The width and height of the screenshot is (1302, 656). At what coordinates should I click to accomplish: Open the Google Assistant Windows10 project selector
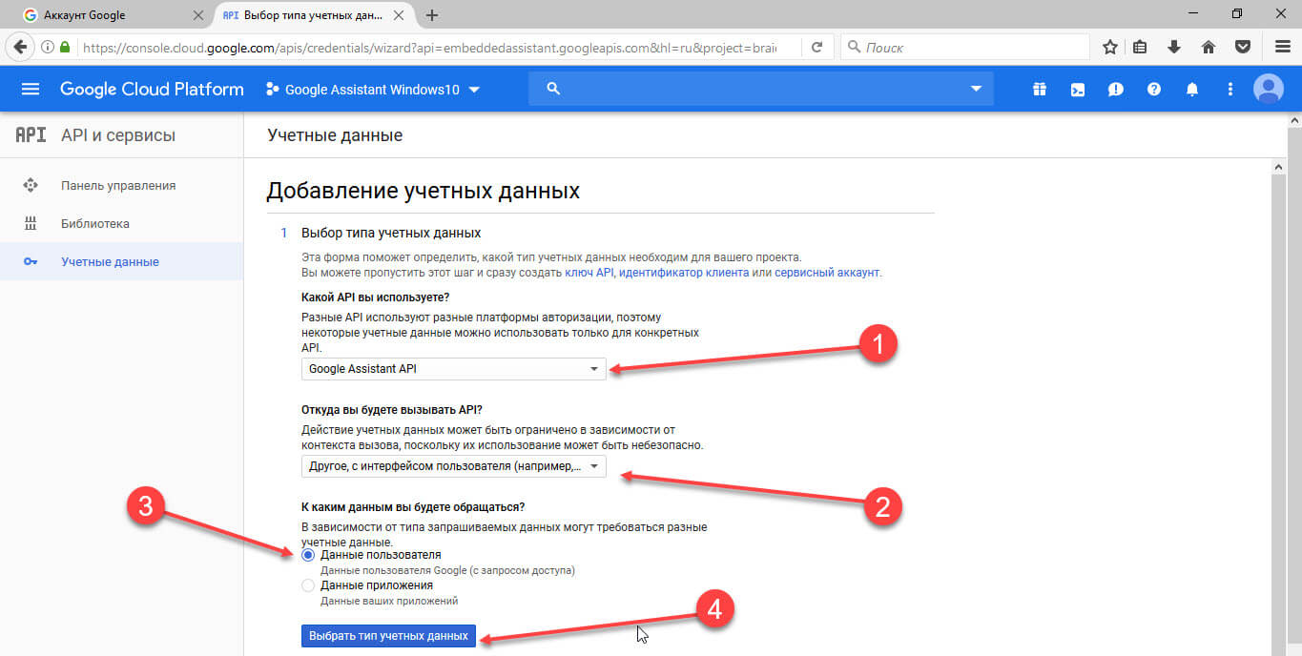coord(373,90)
